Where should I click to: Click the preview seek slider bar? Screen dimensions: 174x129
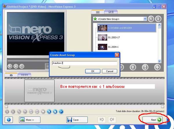point(28,60)
